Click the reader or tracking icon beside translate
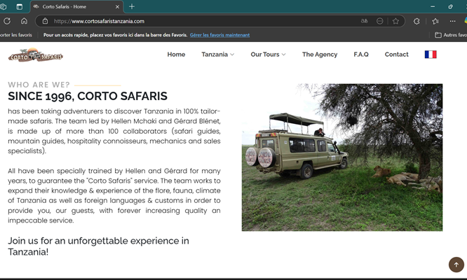467x280 pixels. (380, 21)
